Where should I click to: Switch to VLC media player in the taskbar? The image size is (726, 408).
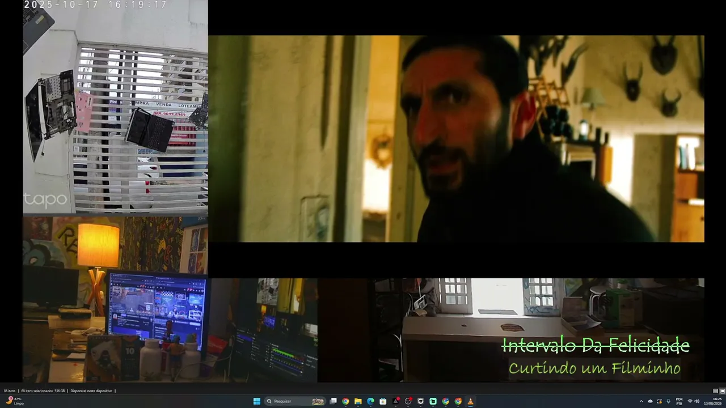pyautogui.click(x=470, y=401)
